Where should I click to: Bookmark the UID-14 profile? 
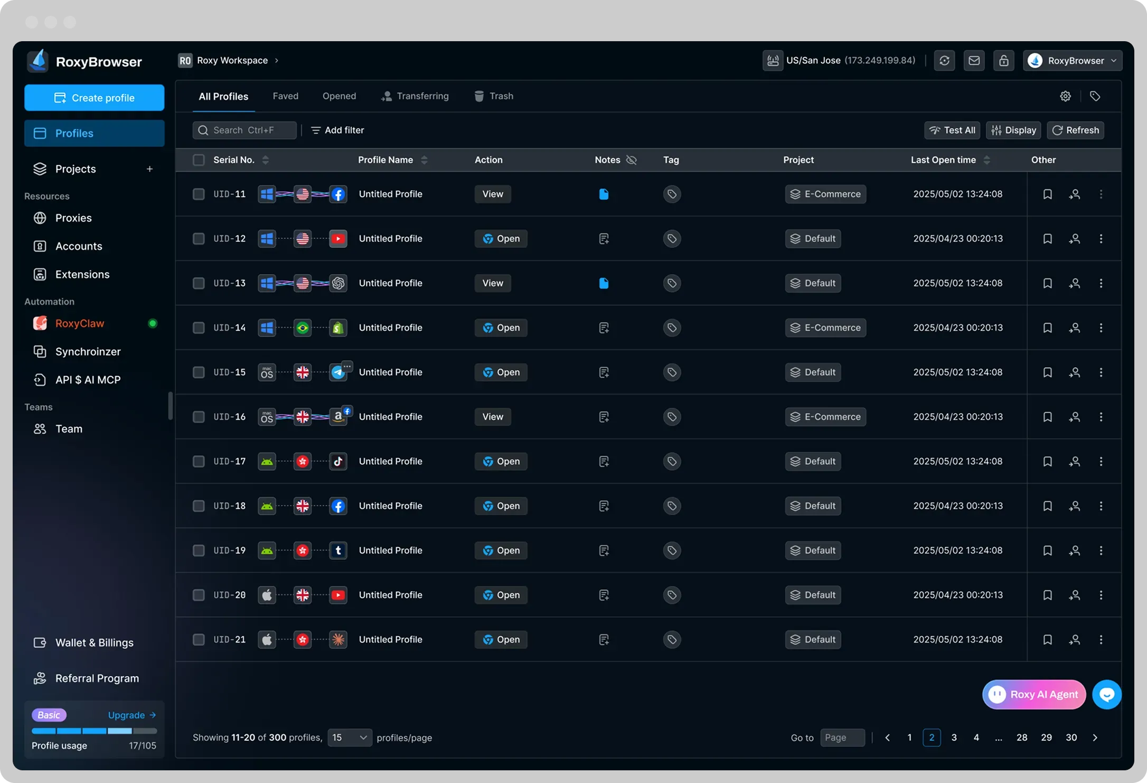(x=1047, y=328)
